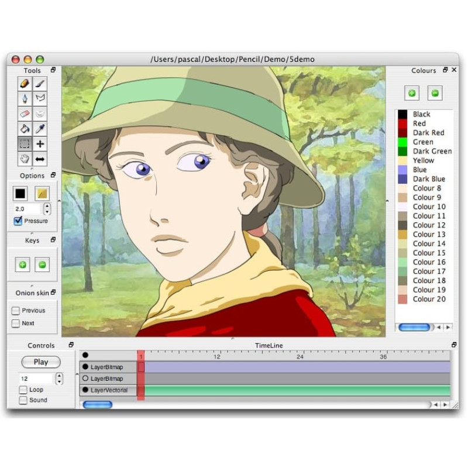Screen dimensions: 468x468
Task: Remove a keyframe in Keys panel
Action: pyautogui.click(x=42, y=264)
